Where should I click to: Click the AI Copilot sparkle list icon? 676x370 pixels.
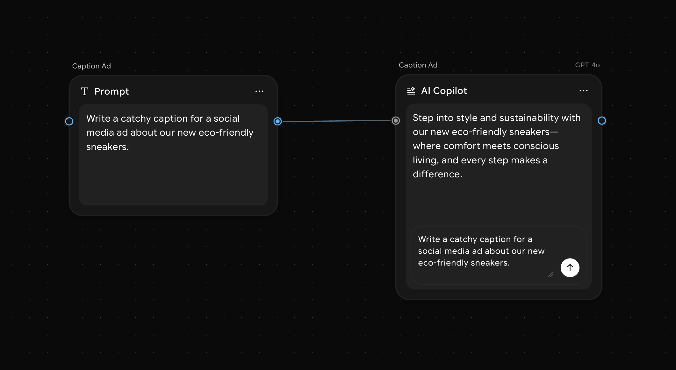(x=411, y=91)
